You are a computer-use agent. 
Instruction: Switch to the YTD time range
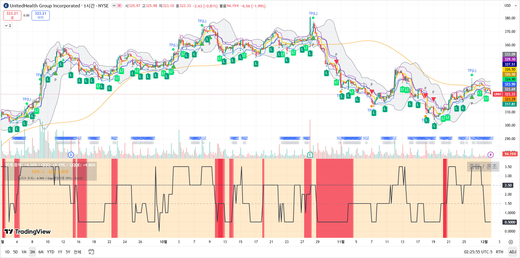coord(51,252)
